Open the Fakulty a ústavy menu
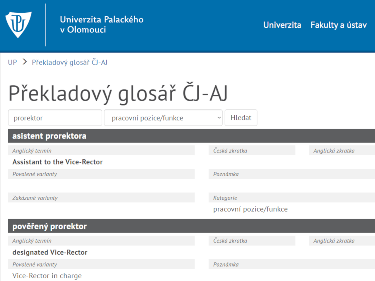The height and width of the screenshot is (281, 375). tap(338, 25)
